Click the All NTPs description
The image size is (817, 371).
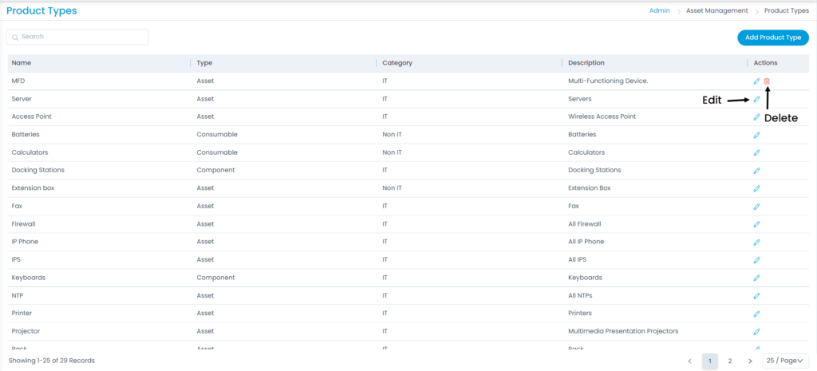coord(580,295)
